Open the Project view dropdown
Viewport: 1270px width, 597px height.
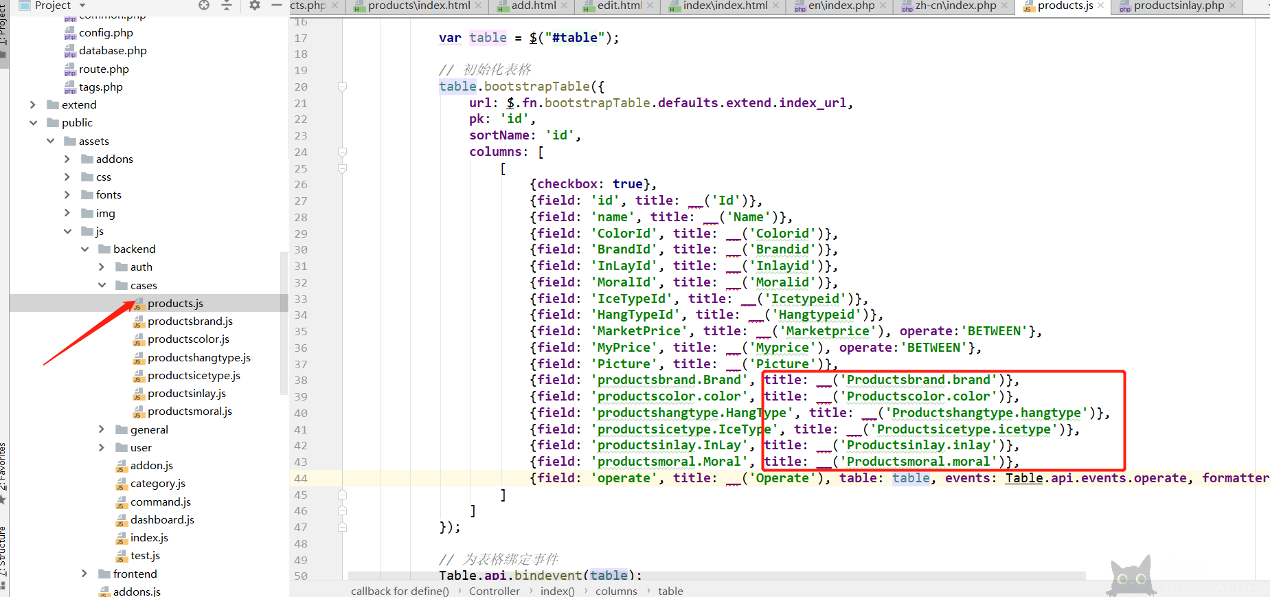click(x=82, y=5)
